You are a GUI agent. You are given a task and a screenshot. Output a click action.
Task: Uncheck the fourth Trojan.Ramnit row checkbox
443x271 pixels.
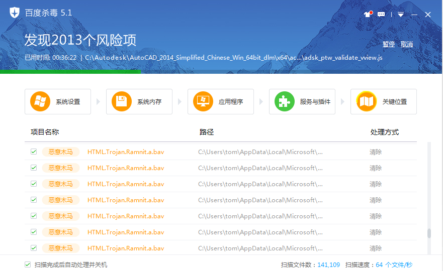pyautogui.click(x=34, y=200)
